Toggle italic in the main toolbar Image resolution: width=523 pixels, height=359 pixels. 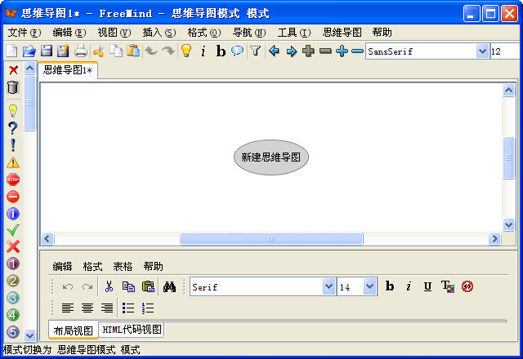tap(203, 51)
